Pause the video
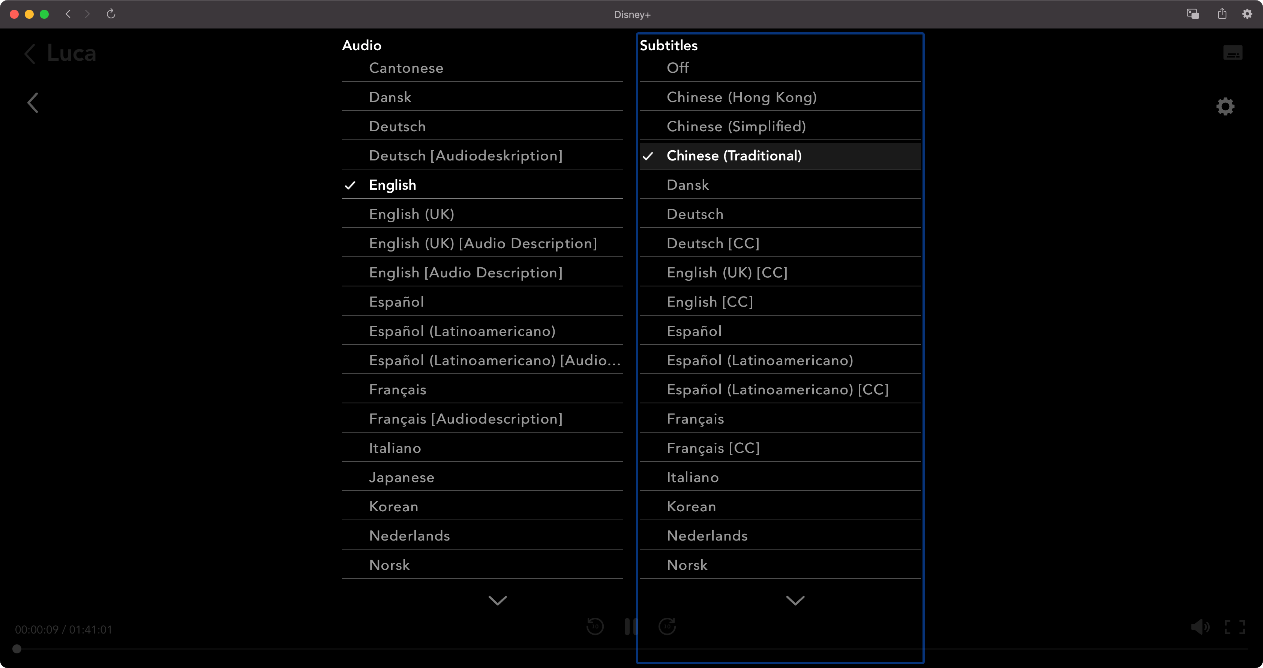Viewport: 1263px width, 668px height. (x=631, y=626)
